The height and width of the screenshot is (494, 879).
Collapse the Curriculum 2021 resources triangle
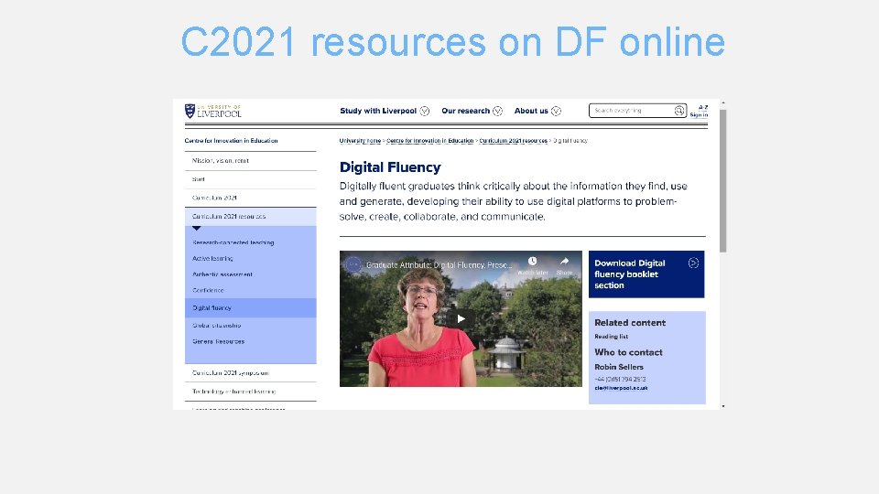[x=196, y=228]
